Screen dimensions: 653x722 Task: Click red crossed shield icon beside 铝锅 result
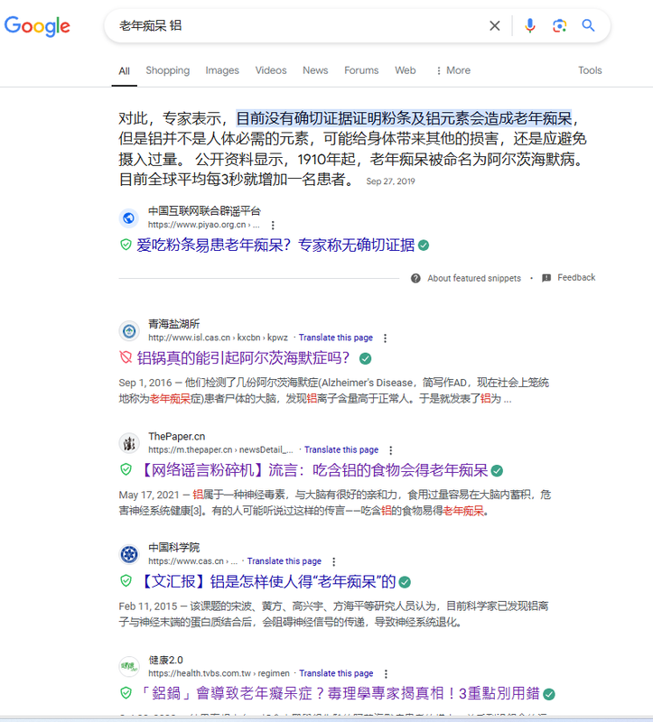pos(126,357)
